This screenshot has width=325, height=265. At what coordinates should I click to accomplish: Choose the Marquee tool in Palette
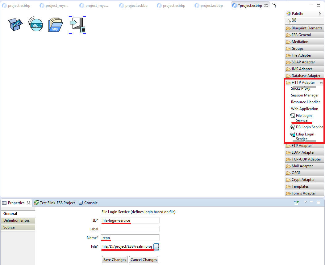[294, 21]
